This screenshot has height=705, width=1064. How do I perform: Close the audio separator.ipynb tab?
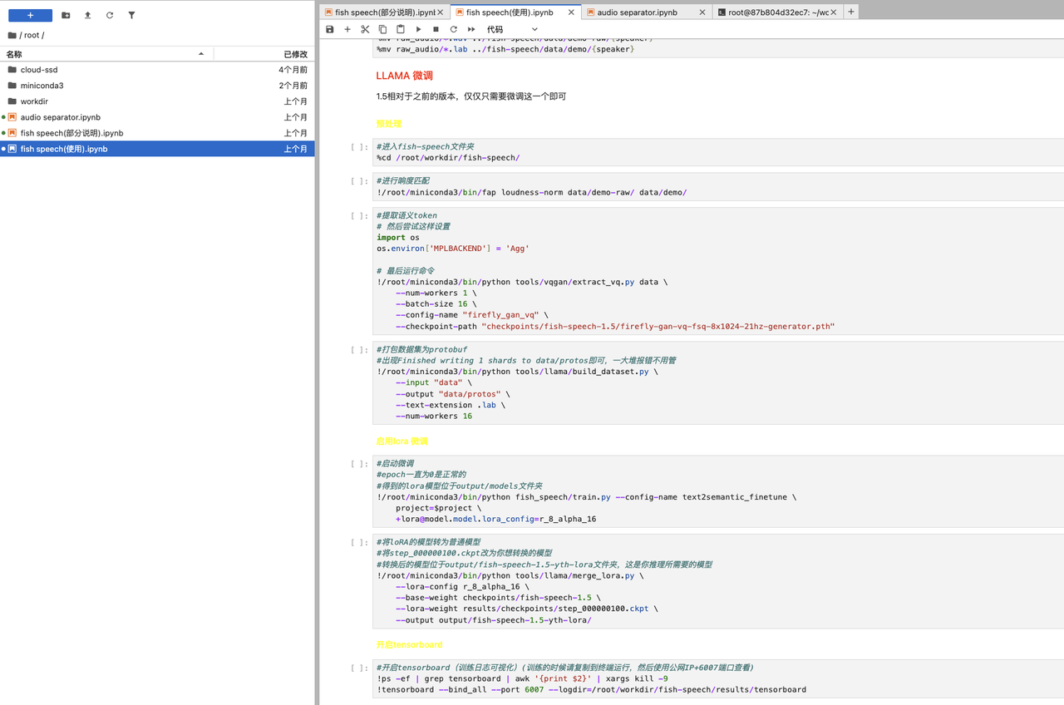coord(702,12)
